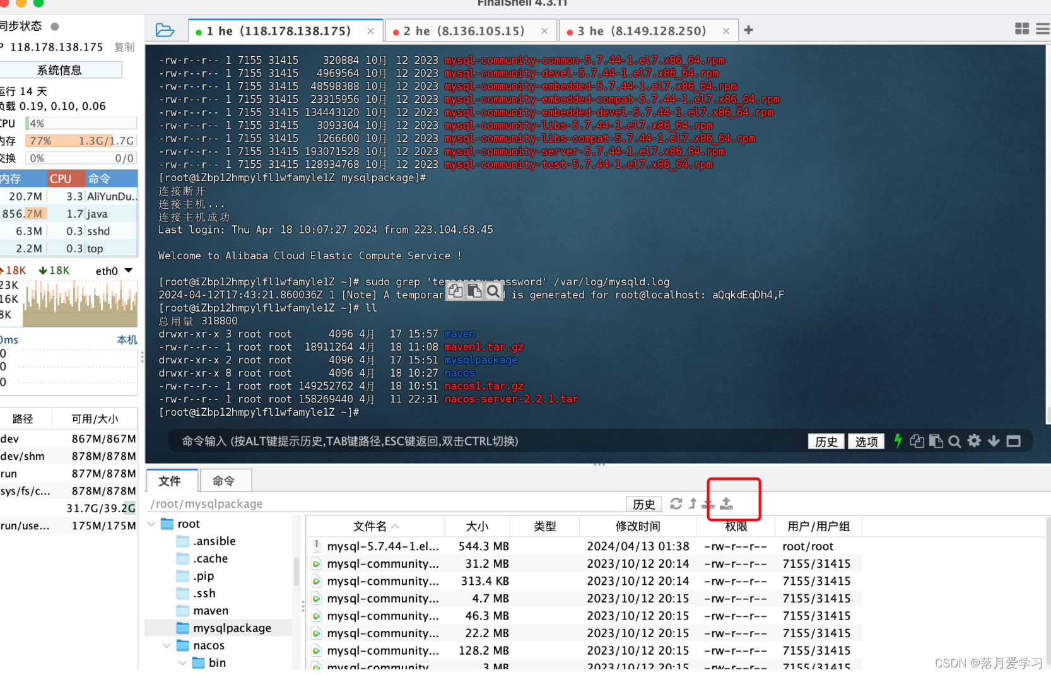Close the 8.149.128.250 session tab
This screenshot has width=1051, height=675.
pyautogui.click(x=726, y=31)
